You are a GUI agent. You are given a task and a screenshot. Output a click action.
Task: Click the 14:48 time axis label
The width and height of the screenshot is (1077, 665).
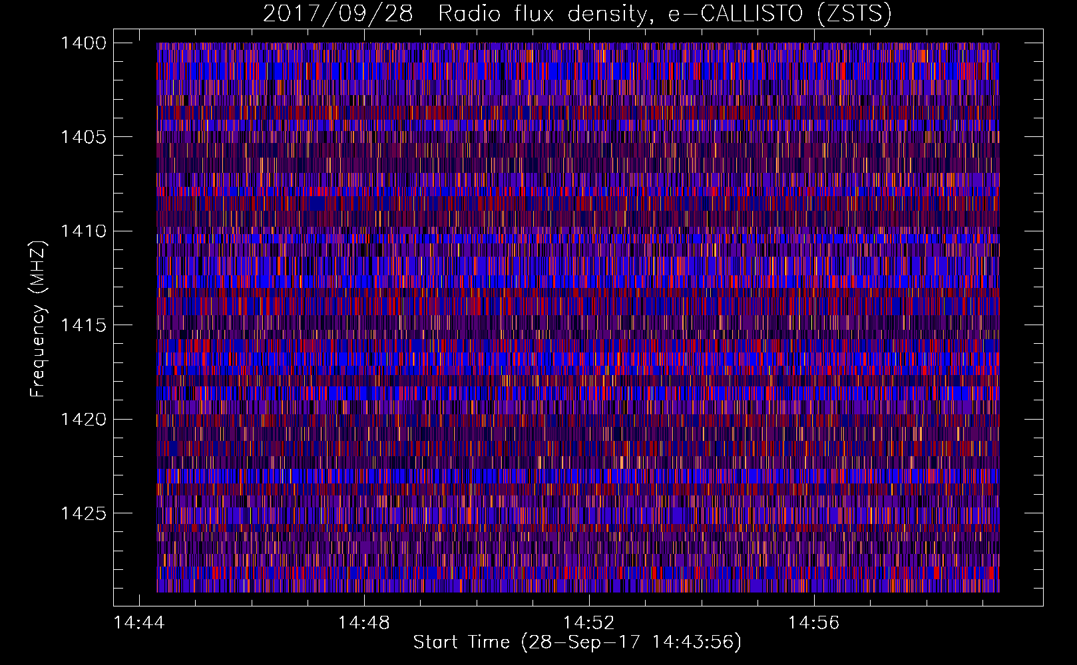point(363,623)
